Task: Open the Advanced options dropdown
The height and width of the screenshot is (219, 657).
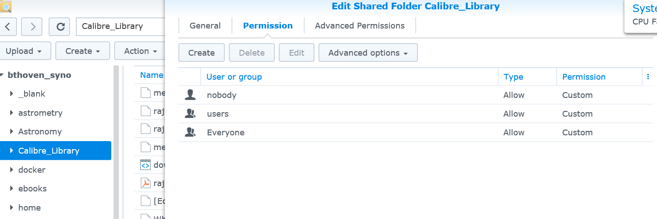Action: 368,53
